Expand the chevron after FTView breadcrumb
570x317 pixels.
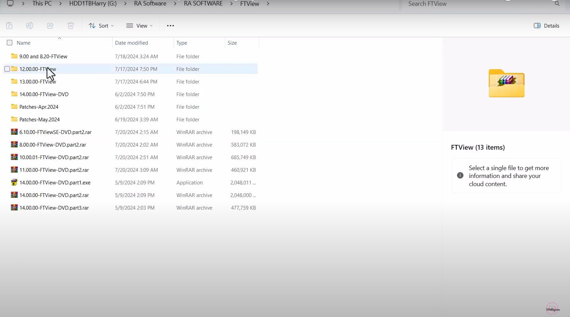pyautogui.click(x=268, y=4)
